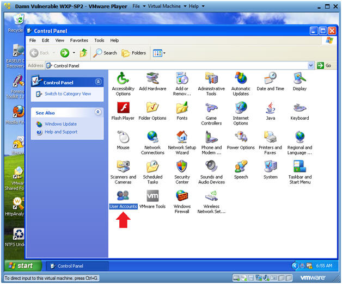The height and width of the screenshot is (284, 342).
Task: Select Control Panel taskbar button
Action: click(x=77, y=266)
